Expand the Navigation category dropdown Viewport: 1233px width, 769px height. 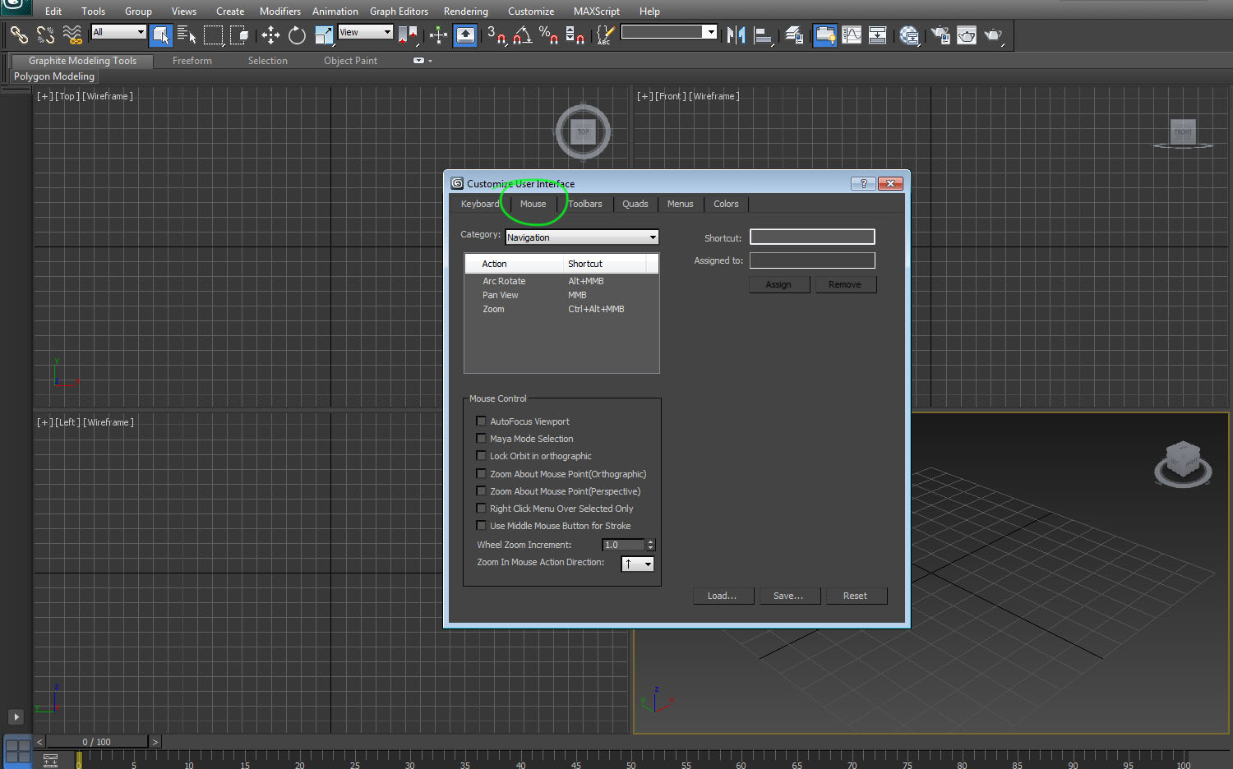click(x=582, y=237)
